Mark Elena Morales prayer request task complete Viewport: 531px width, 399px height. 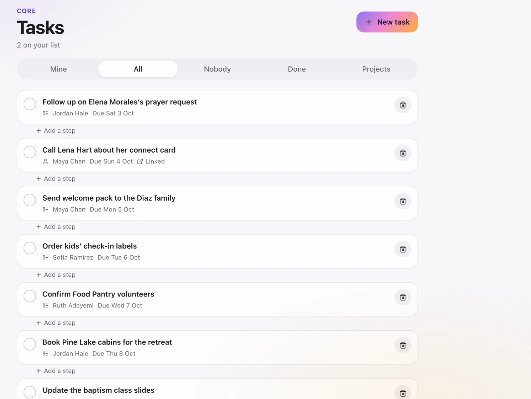coord(30,104)
